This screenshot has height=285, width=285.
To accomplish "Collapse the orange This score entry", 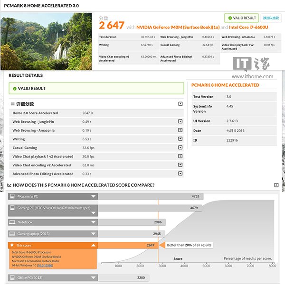I will coord(93,246).
